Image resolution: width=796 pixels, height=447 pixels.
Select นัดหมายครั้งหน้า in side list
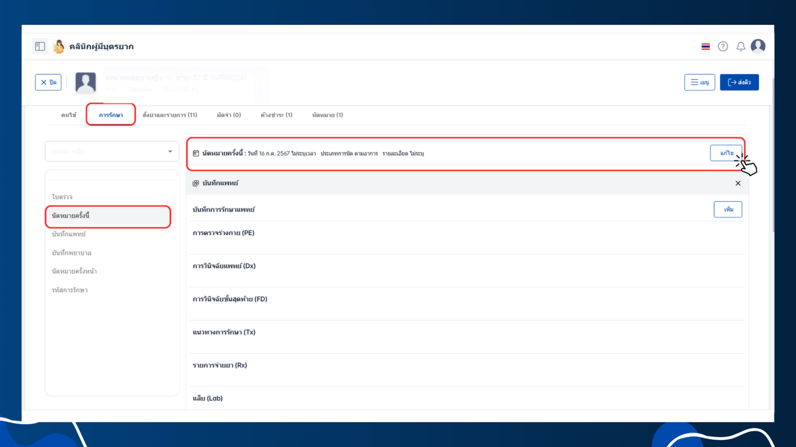74,271
